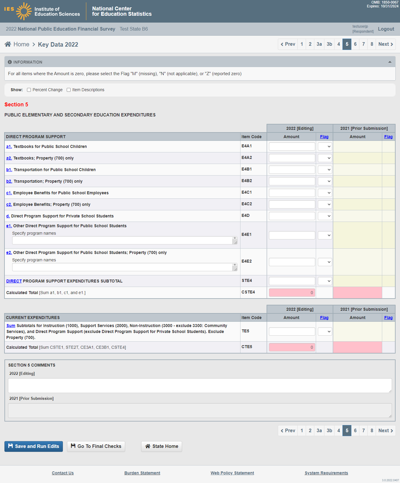
Task: Open the Flag dropdown for E4D row
Action: [x=325, y=216]
